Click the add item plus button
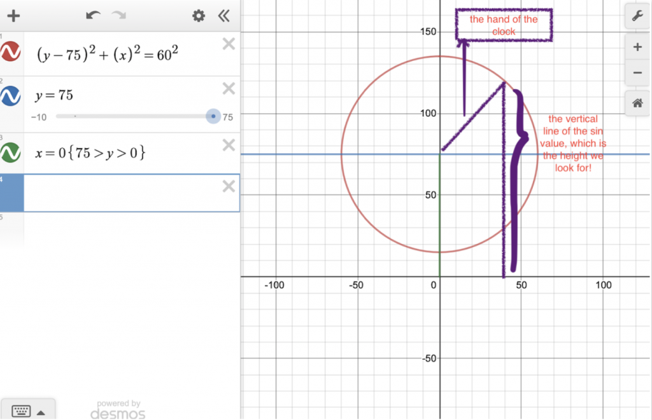This screenshot has height=420, width=652. coord(13,16)
